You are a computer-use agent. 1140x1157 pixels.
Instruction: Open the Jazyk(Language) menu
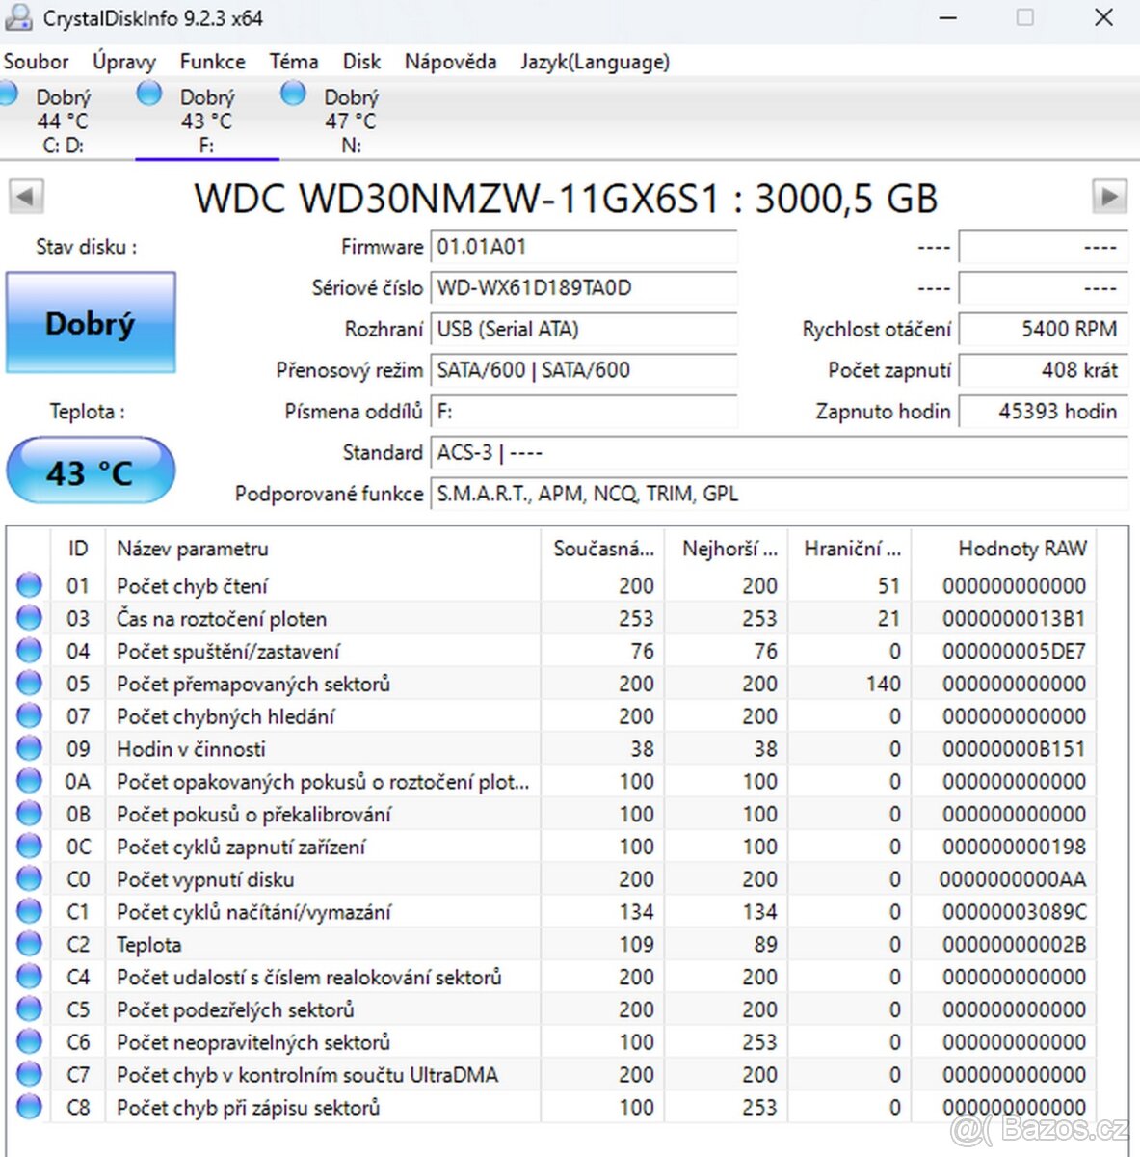point(595,62)
